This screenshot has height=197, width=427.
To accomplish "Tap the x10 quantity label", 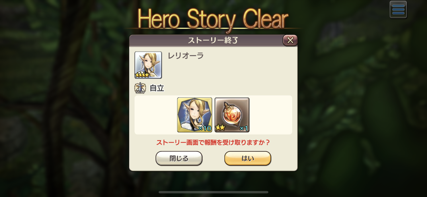I will (x=205, y=128).
